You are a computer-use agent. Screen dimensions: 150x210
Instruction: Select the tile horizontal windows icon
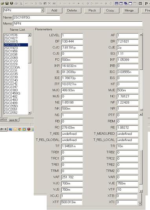point(117,4)
